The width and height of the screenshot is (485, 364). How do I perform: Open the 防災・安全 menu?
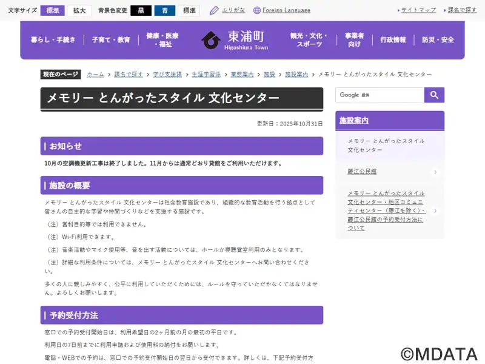tap(438, 40)
